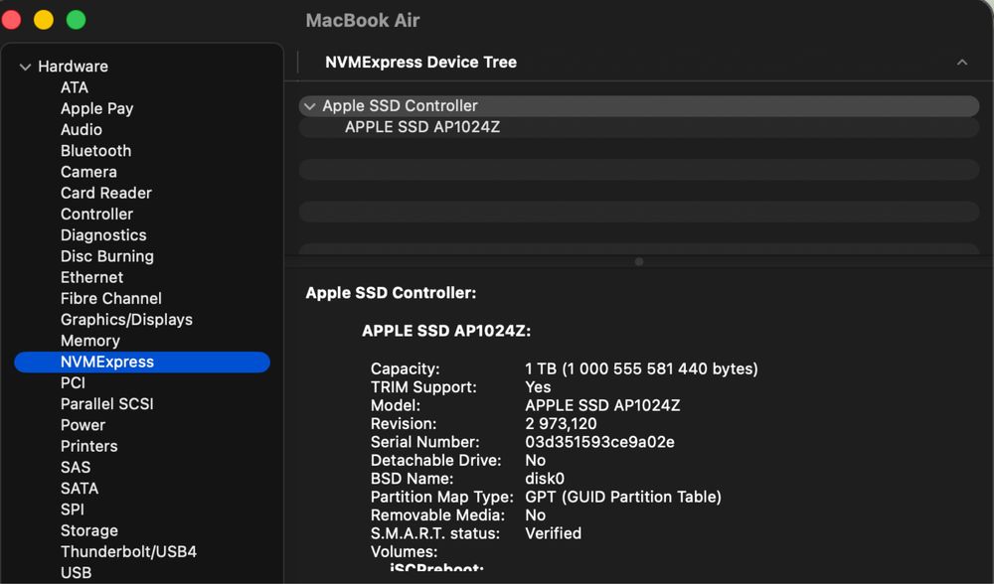Select SPI in the sidebar

[x=73, y=510]
